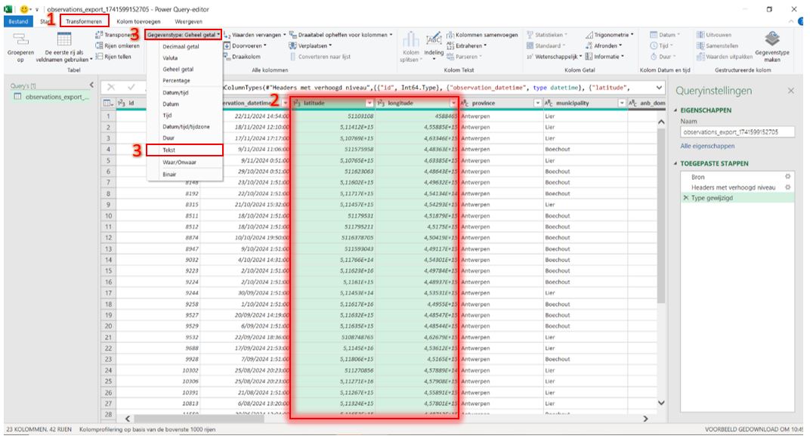Select the Trigonometrie icon
This screenshot has height=442, width=810.
[x=611, y=34]
